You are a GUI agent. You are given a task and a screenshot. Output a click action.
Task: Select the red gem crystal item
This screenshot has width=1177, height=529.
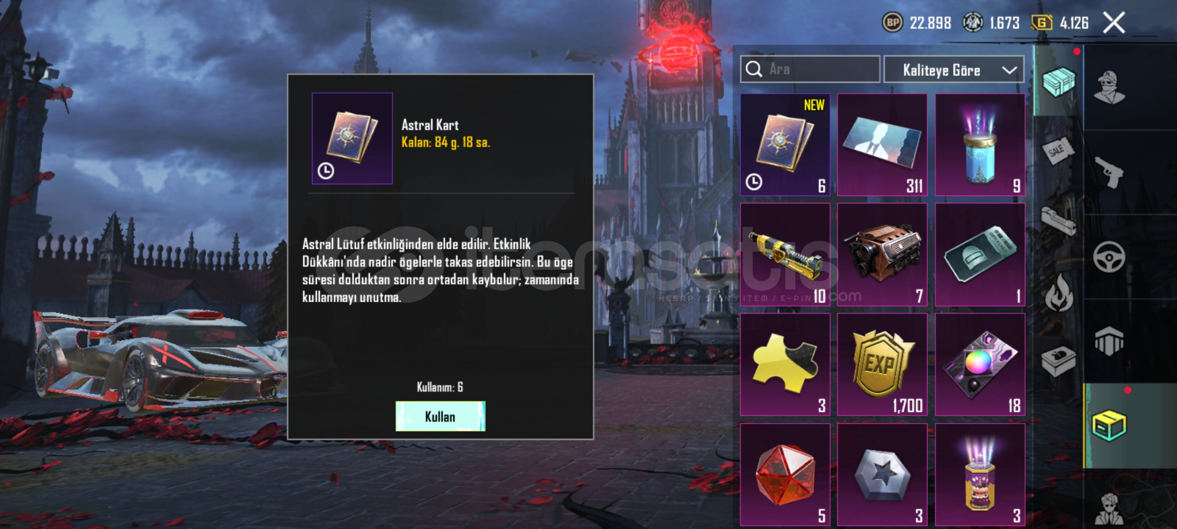[x=785, y=475]
